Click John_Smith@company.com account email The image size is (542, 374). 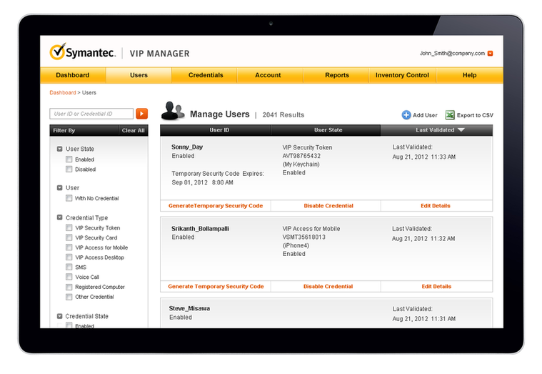pyautogui.click(x=452, y=54)
